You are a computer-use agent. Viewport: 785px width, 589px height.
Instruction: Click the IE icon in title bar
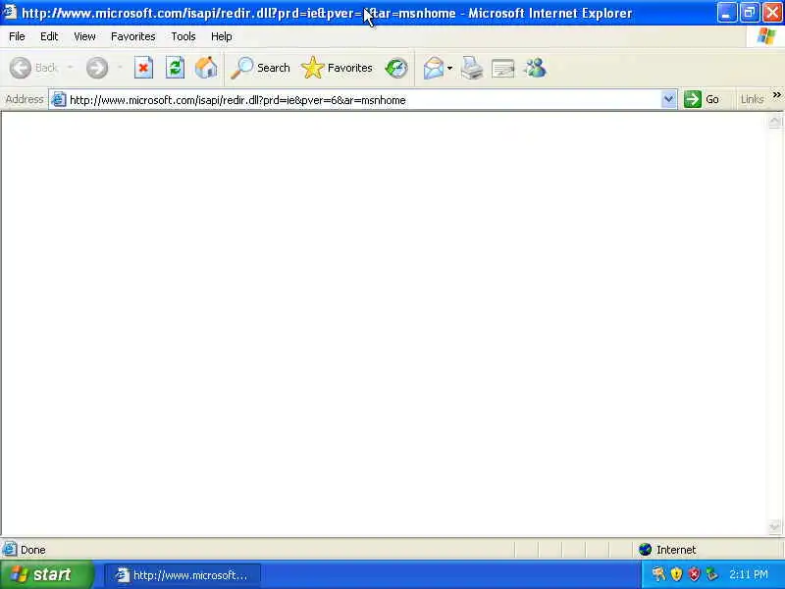pyautogui.click(x=10, y=12)
